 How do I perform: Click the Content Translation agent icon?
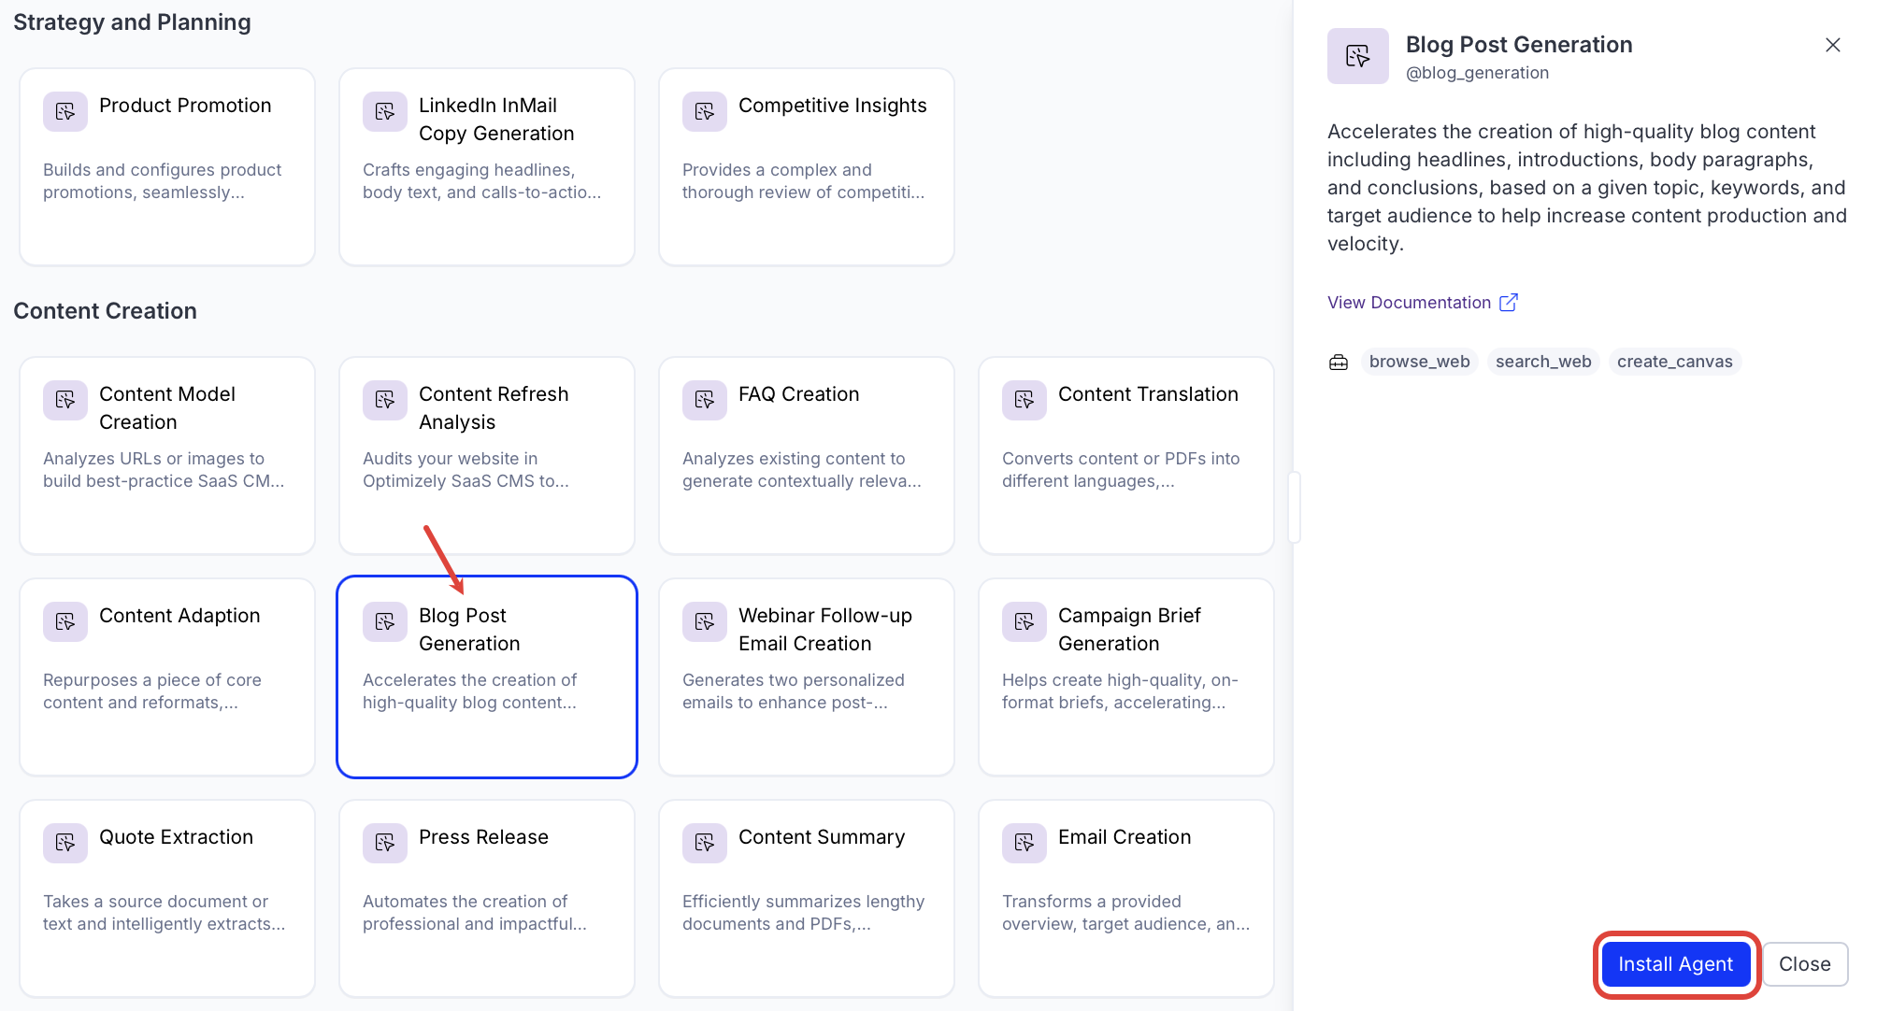1024,401
